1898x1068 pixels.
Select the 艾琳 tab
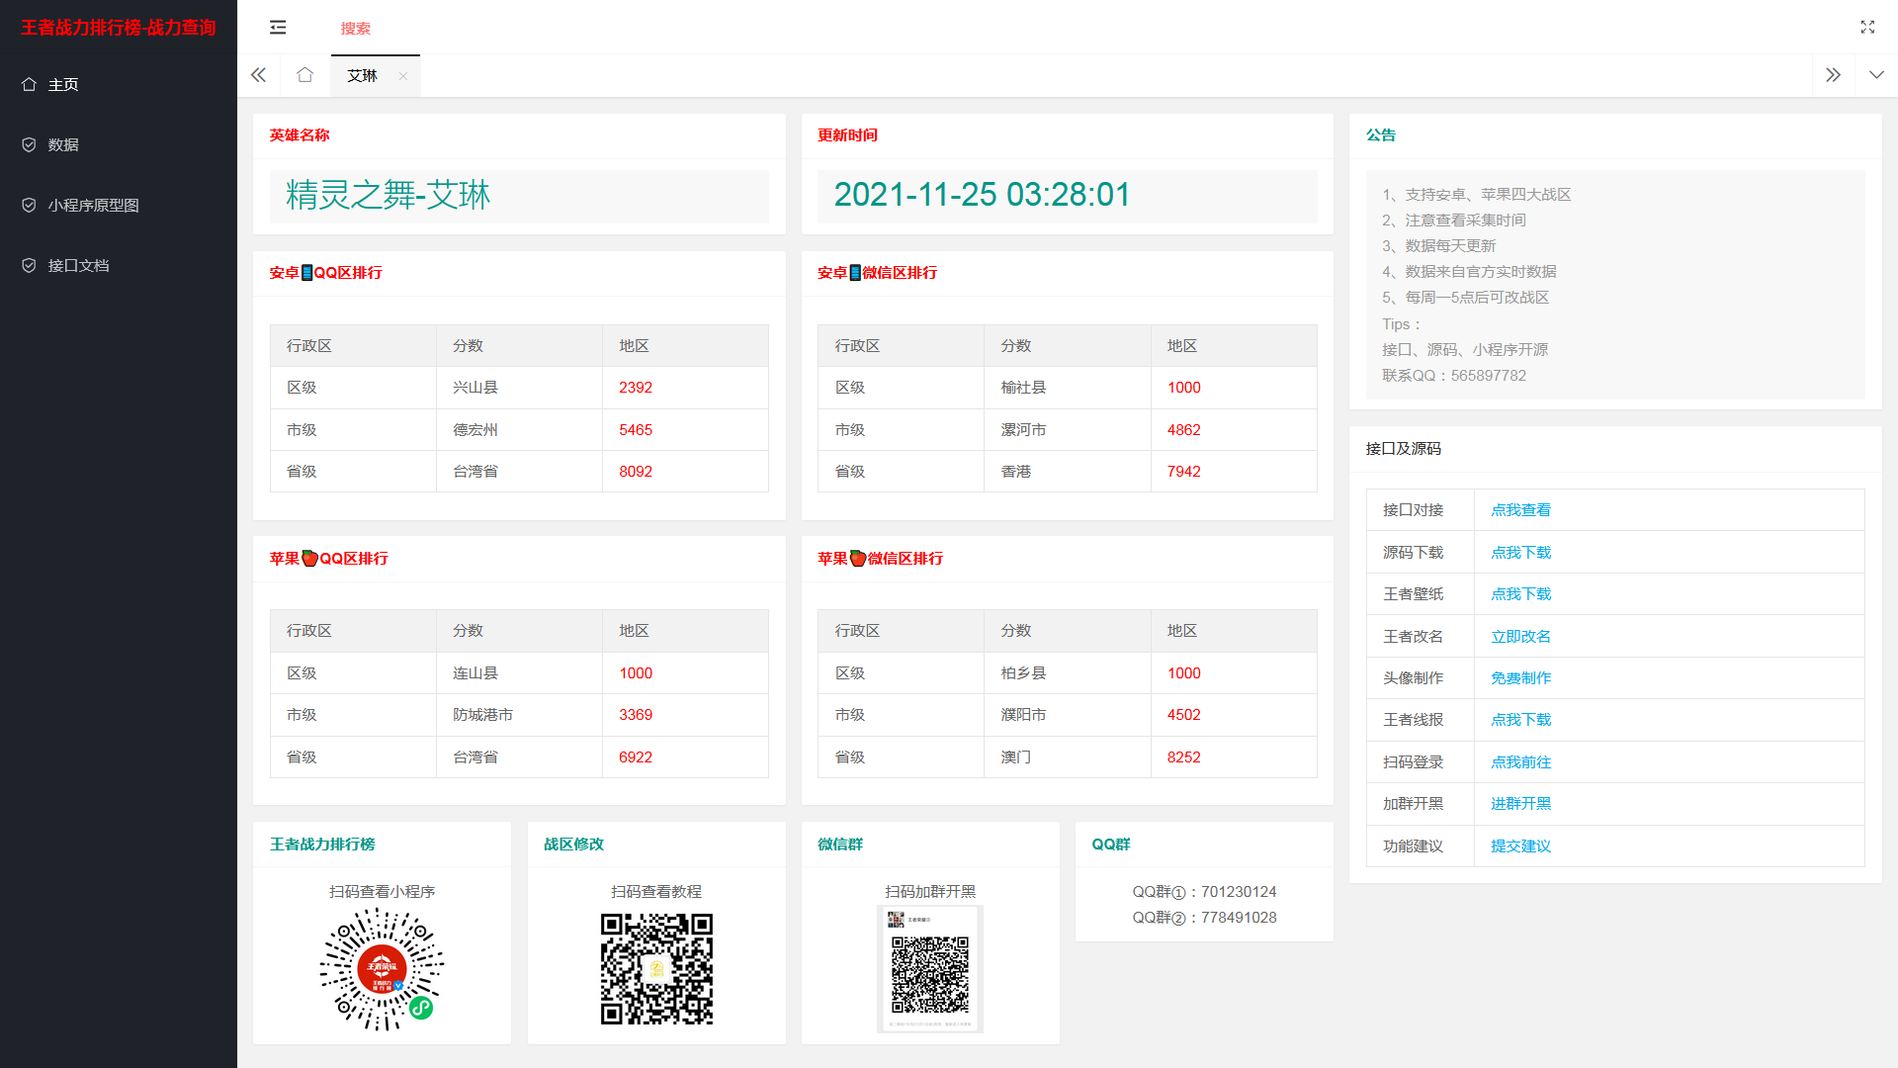point(363,76)
